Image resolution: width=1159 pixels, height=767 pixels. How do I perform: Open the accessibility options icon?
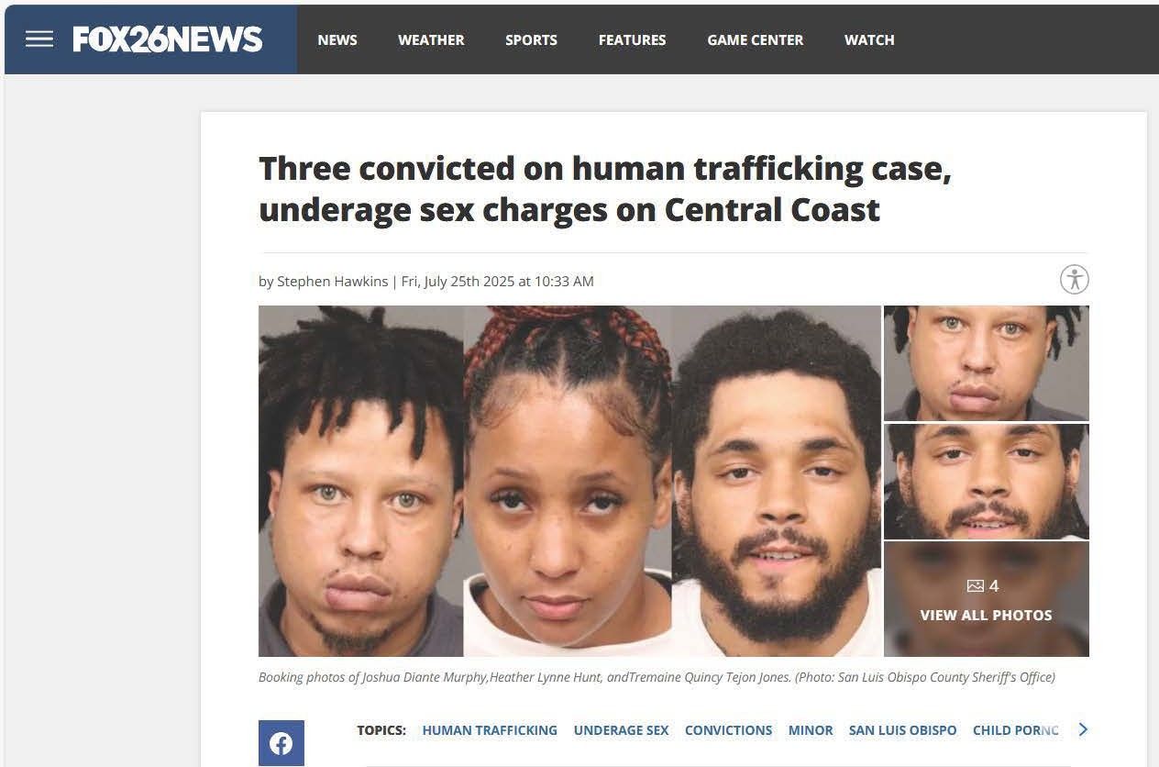click(x=1074, y=279)
